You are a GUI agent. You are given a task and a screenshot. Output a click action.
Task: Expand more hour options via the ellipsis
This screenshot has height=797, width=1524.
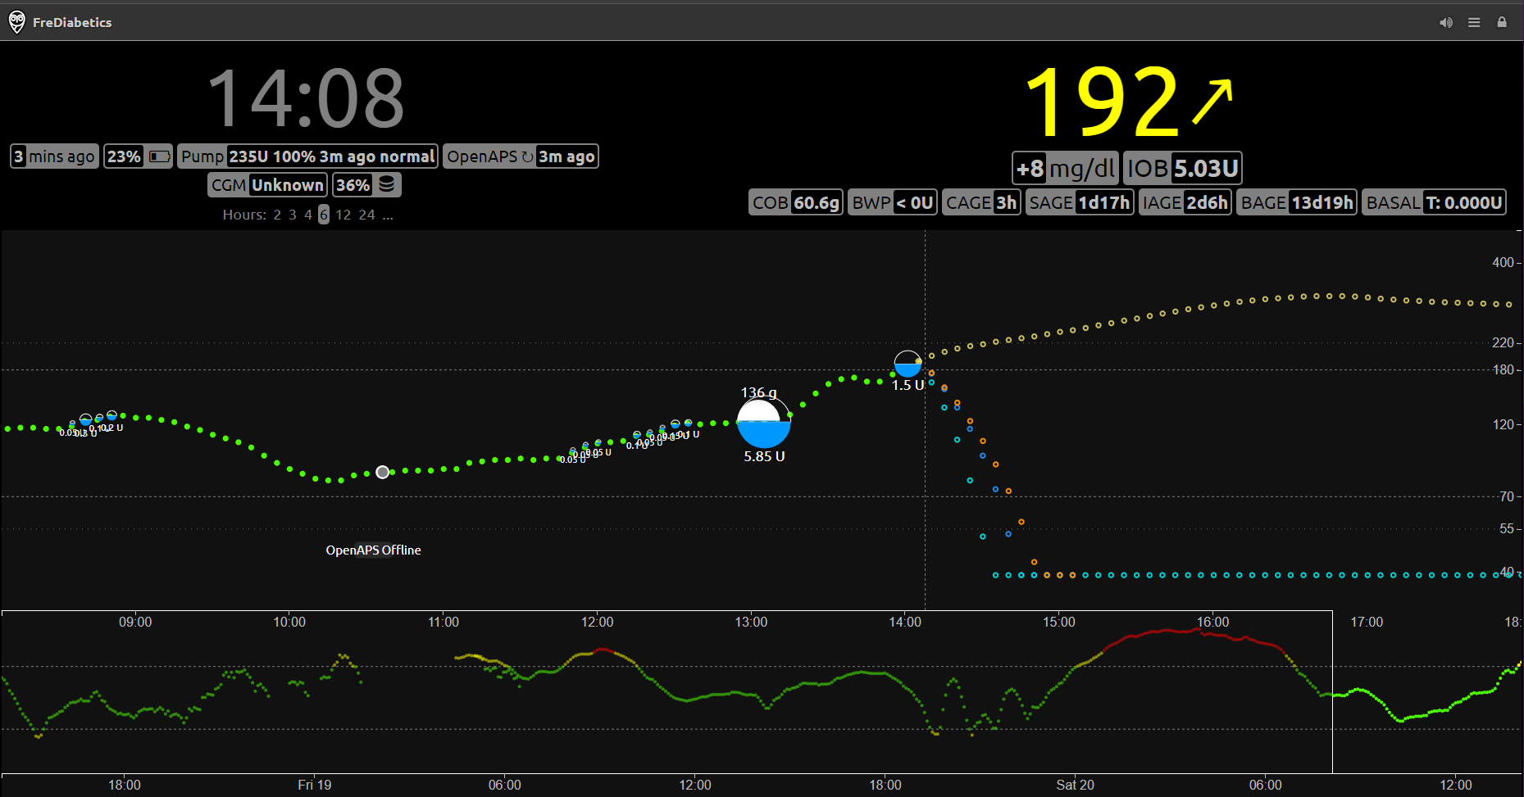388,215
